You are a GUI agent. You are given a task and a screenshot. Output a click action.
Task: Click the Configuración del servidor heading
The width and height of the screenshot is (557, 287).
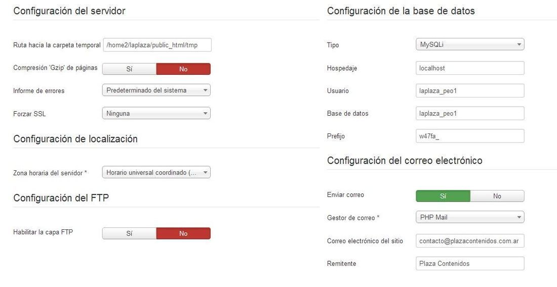click(x=69, y=11)
